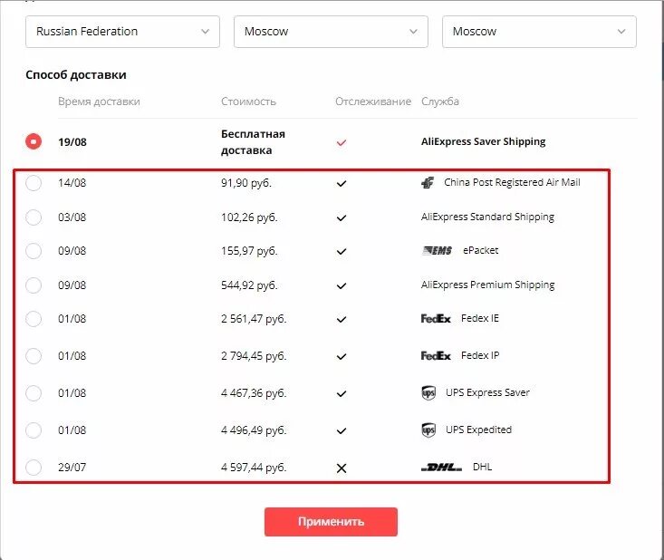The image size is (664, 560).
Task: Click tracking checkmark in China Post row
Action: (x=342, y=183)
